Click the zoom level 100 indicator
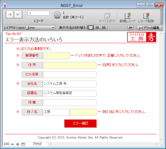The image size is (166, 149). (6, 144)
